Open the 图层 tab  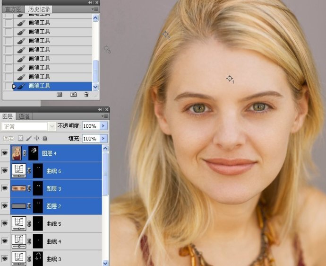tap(8, 116)
